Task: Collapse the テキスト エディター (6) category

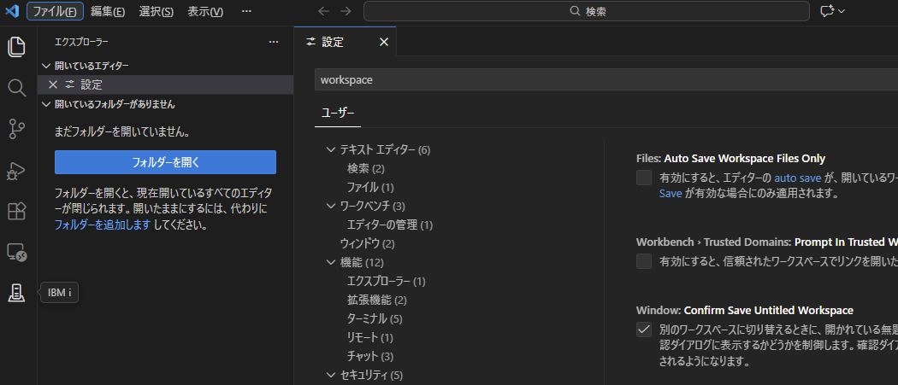Action: 330,150
